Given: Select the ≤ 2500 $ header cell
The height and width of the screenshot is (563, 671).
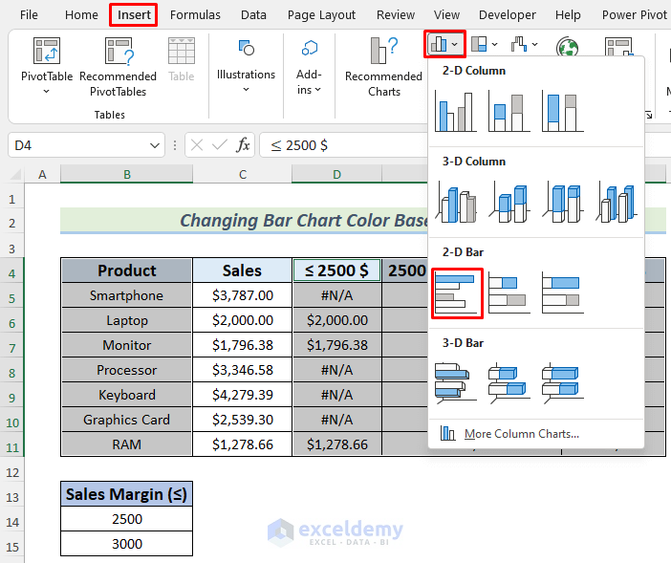Looking at the screenshot, I should pos(336,271).
